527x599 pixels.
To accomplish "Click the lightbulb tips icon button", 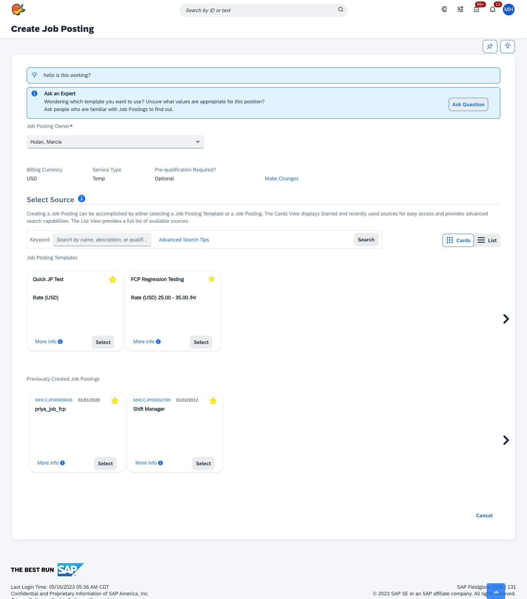I will pos(508,47).
